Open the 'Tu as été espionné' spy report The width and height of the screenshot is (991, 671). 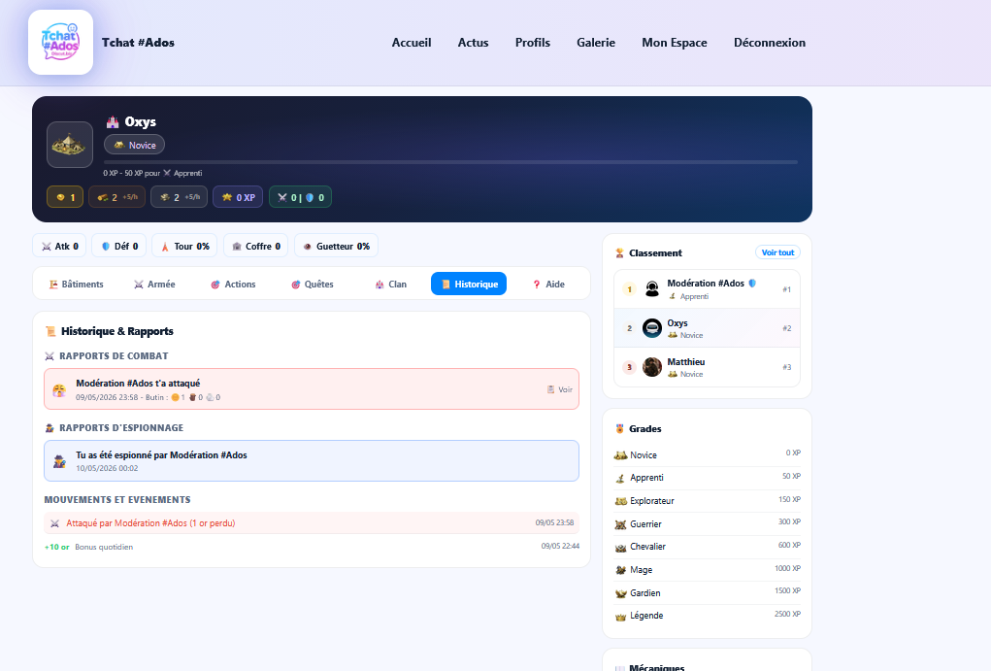(x=312, y=460)
